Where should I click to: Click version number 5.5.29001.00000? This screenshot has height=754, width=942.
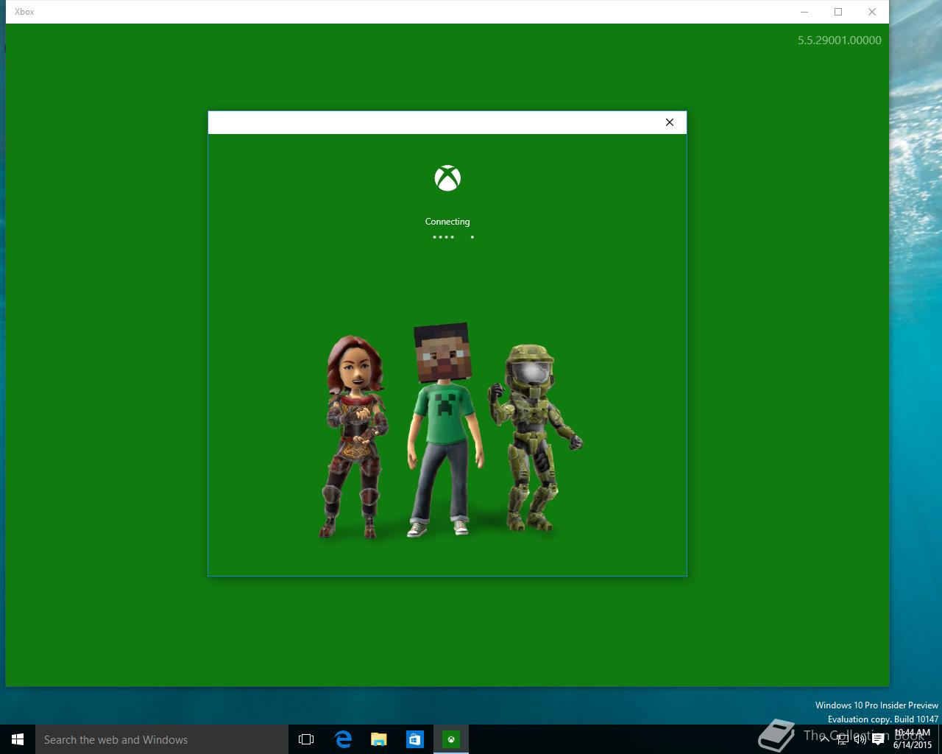coord(839,40)
